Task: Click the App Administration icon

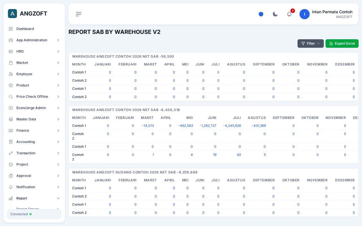Action: click(11, 40)
